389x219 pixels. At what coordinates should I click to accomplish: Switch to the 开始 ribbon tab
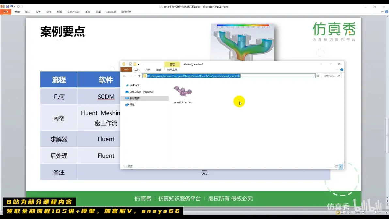(17, 12)
